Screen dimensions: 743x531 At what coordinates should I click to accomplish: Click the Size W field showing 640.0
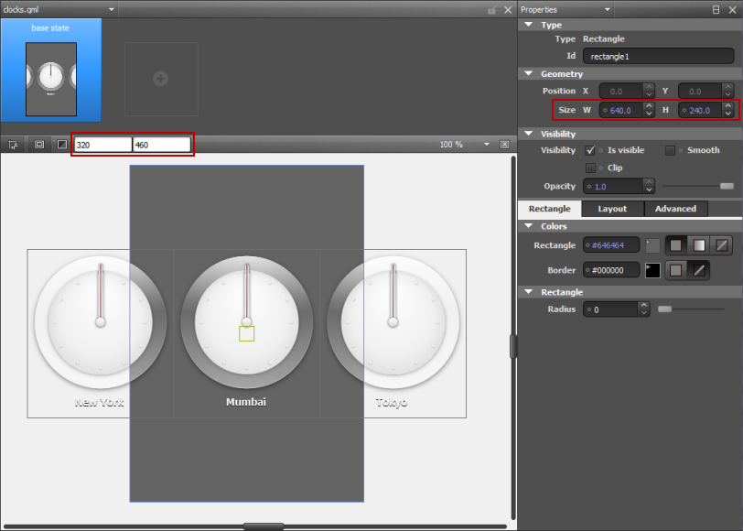pyautogui.click(x=621, y=111)
